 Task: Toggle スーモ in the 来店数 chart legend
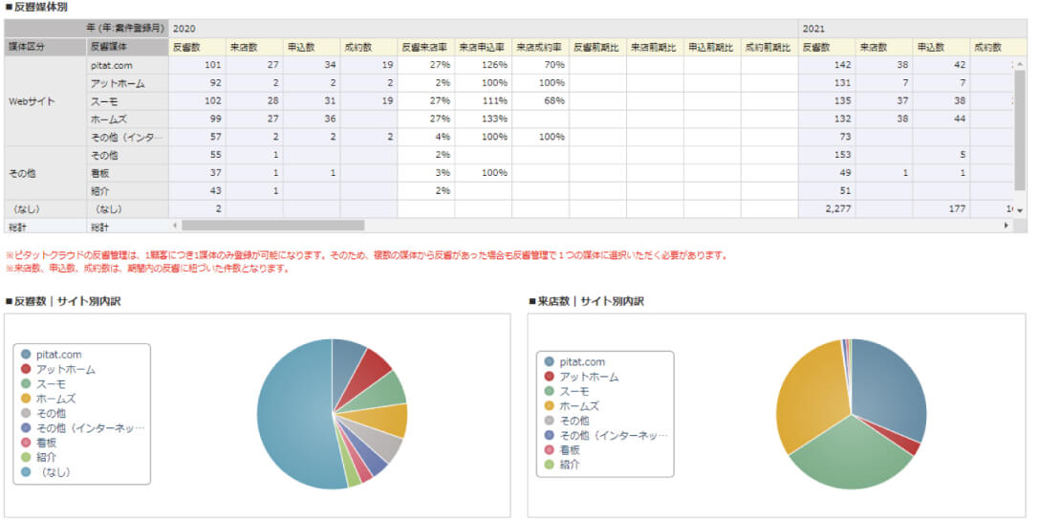coord(568,391)
